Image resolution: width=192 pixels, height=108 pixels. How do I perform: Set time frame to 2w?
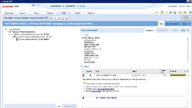63,18
